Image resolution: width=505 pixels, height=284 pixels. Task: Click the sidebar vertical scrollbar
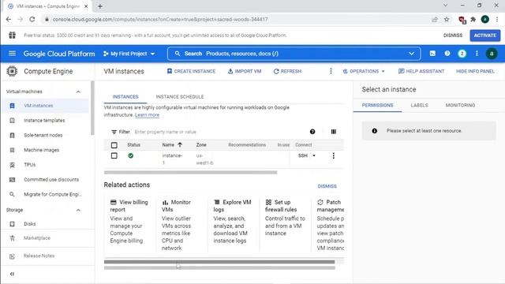(93, 108)
